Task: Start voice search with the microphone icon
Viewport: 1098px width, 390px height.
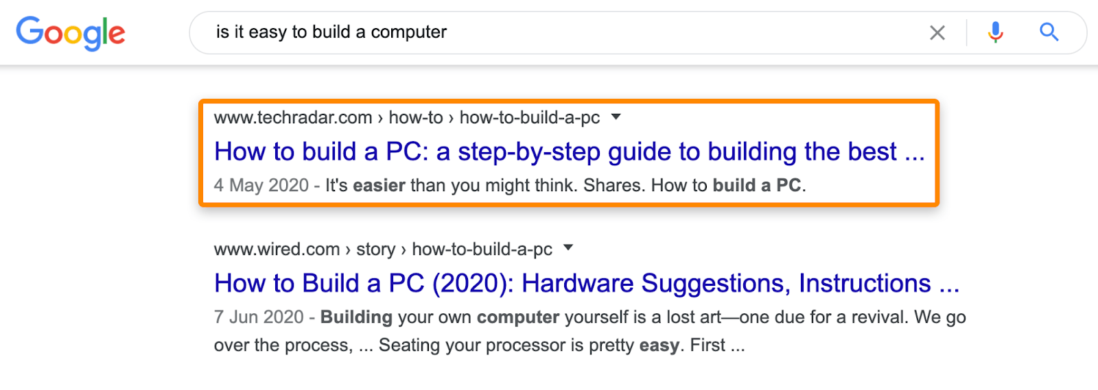Action: (995, 32)
